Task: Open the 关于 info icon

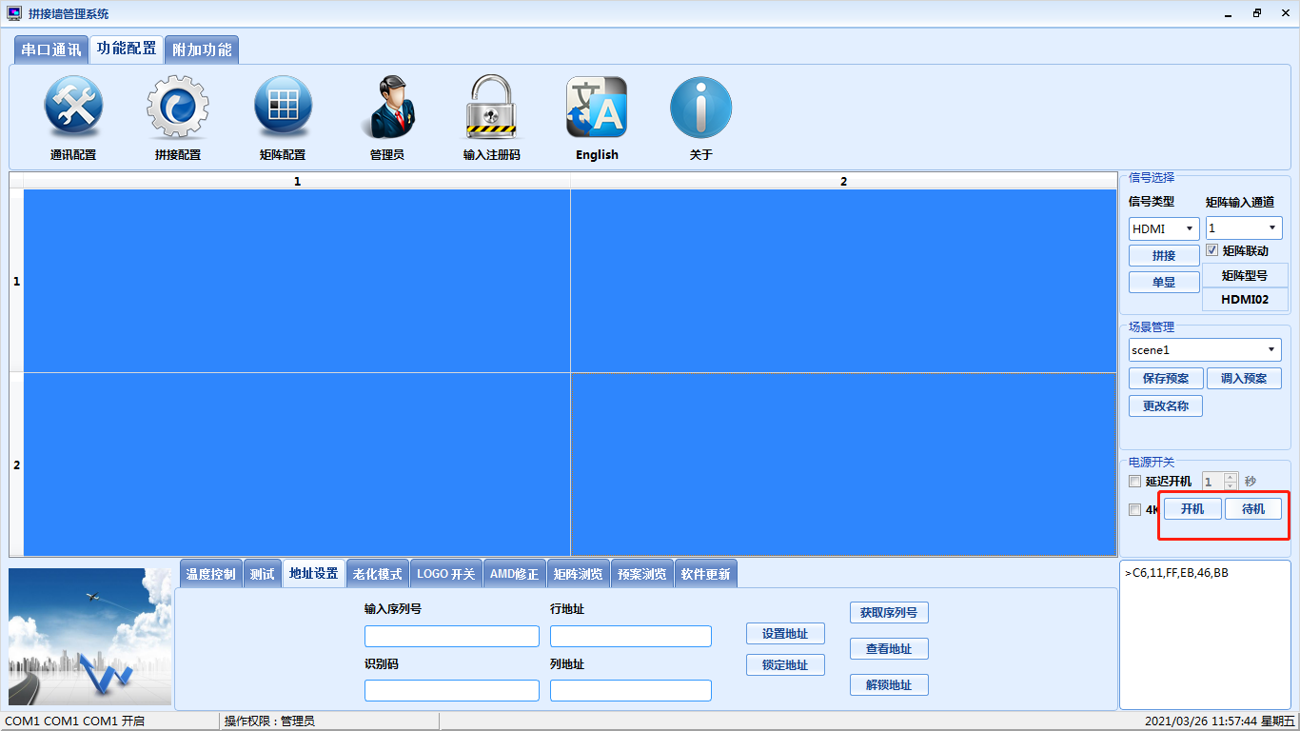Action: coord(701,108)
